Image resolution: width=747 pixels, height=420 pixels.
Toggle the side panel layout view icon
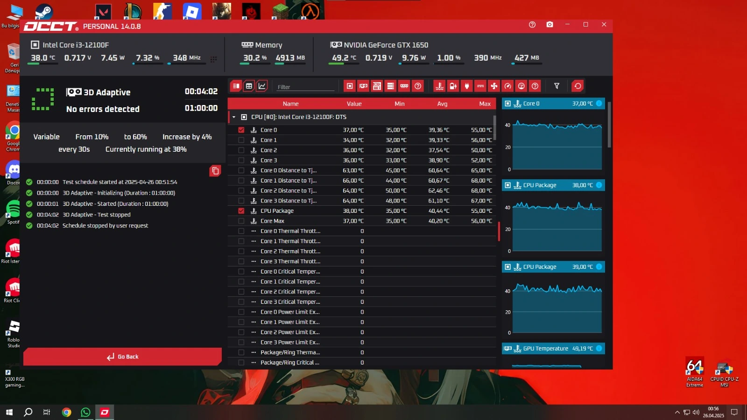pos(236,86)
